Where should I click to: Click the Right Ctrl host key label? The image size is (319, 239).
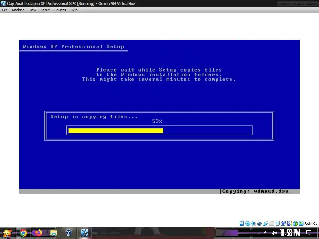tap(312, 223)
